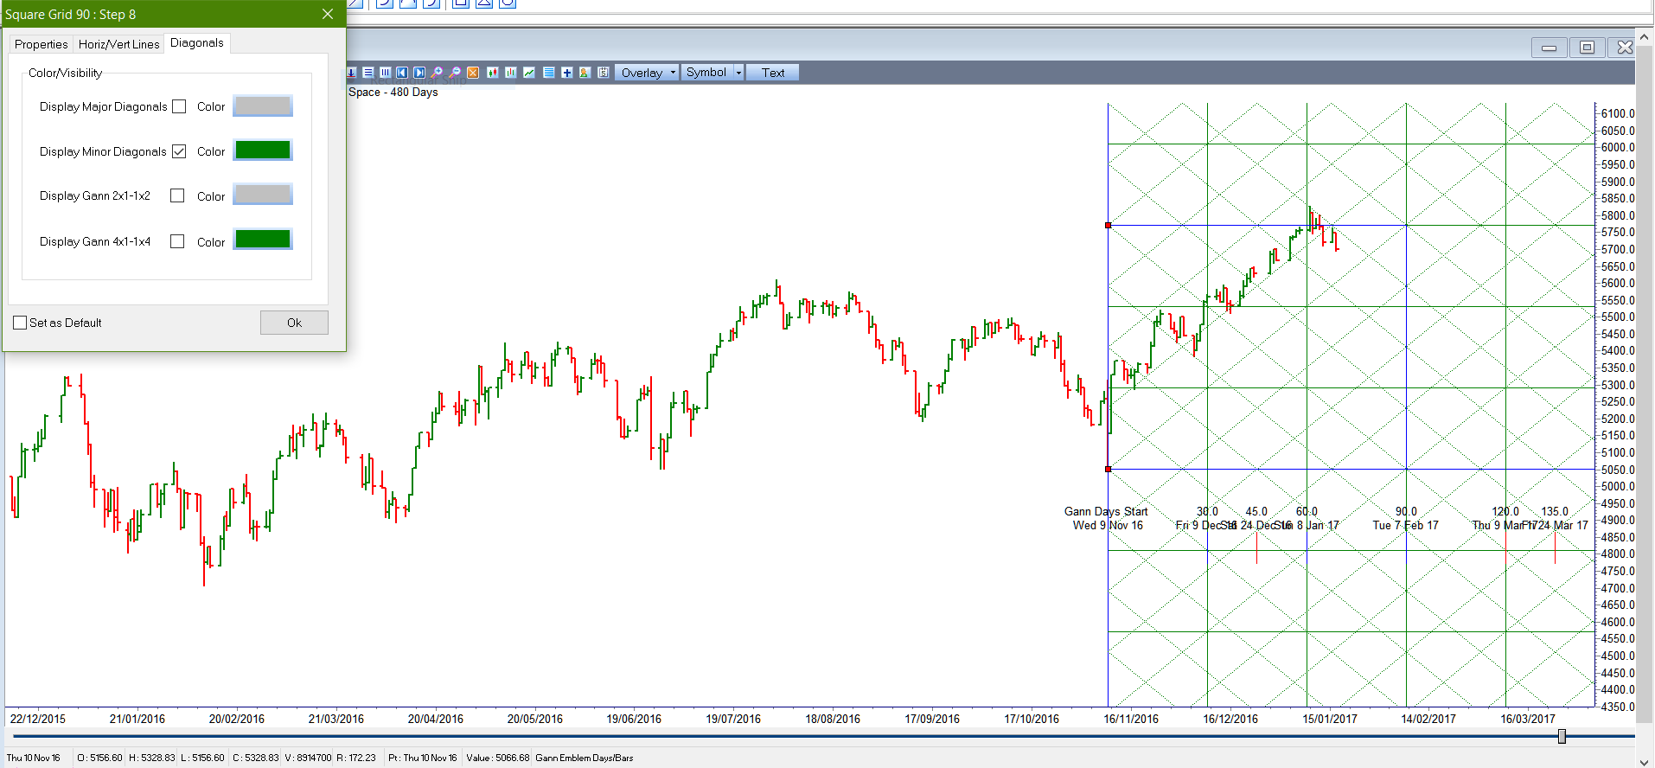Switch to bar chart icon
This screenshot has width=1655, height=768.
point(510,73)
